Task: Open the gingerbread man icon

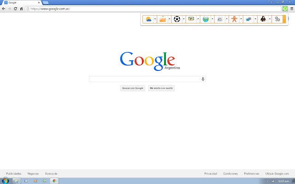Action: (234, 19)
